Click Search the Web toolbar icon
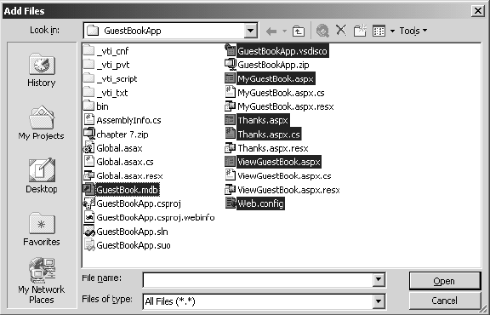490x315 pixels. click(322, 31)
